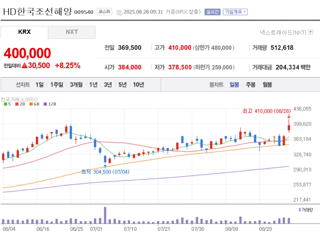Click the 08/20 date axis label
The height and width of the screenshot is (239, 320).
[265, 229]
